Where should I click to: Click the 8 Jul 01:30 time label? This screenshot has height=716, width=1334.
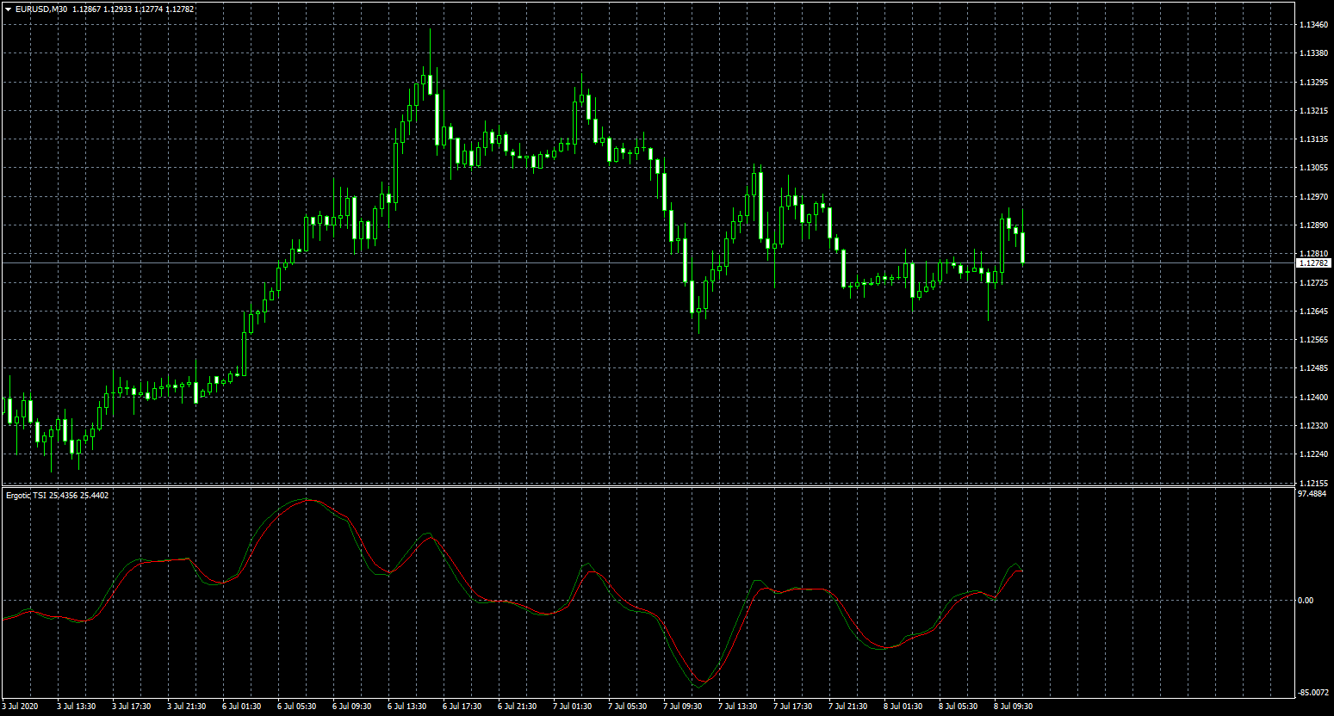(903, 707)
